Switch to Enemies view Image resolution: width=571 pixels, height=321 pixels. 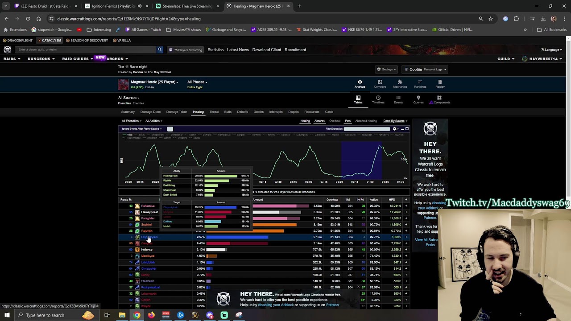click(138, 103)
